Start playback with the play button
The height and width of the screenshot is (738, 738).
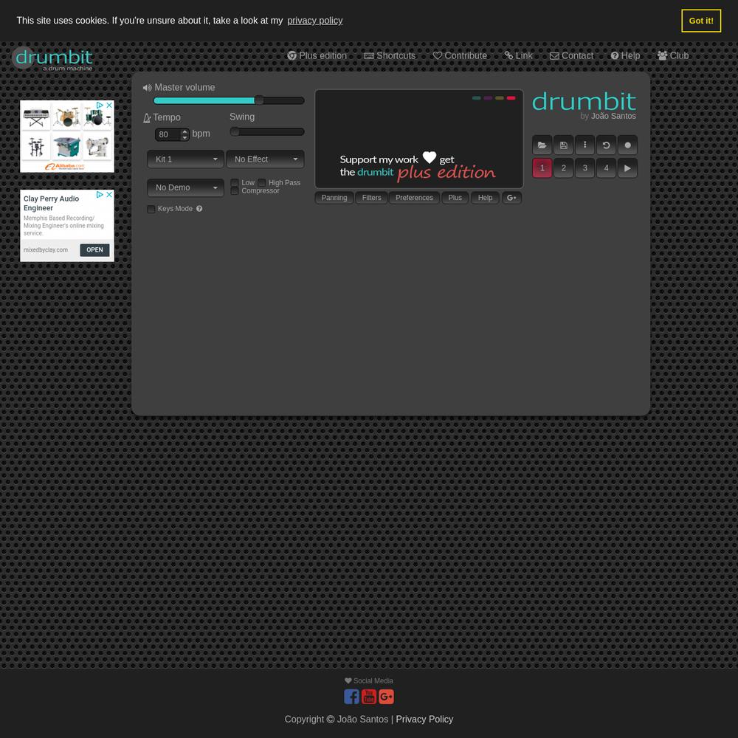pos(627,168)
